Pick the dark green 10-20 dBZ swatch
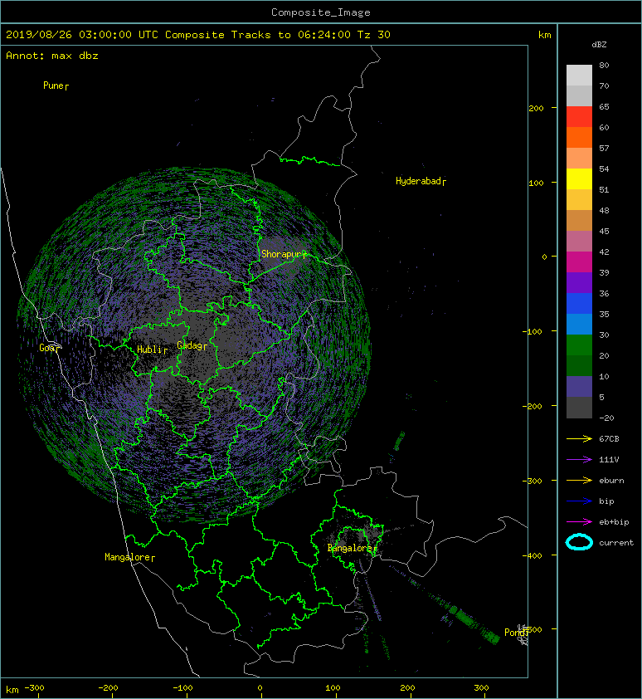Viewport: 642px width, 699px height. pyautogui.click(x=579, y=366)
